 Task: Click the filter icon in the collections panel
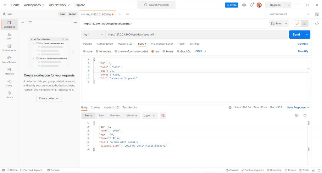pos(30,23)
